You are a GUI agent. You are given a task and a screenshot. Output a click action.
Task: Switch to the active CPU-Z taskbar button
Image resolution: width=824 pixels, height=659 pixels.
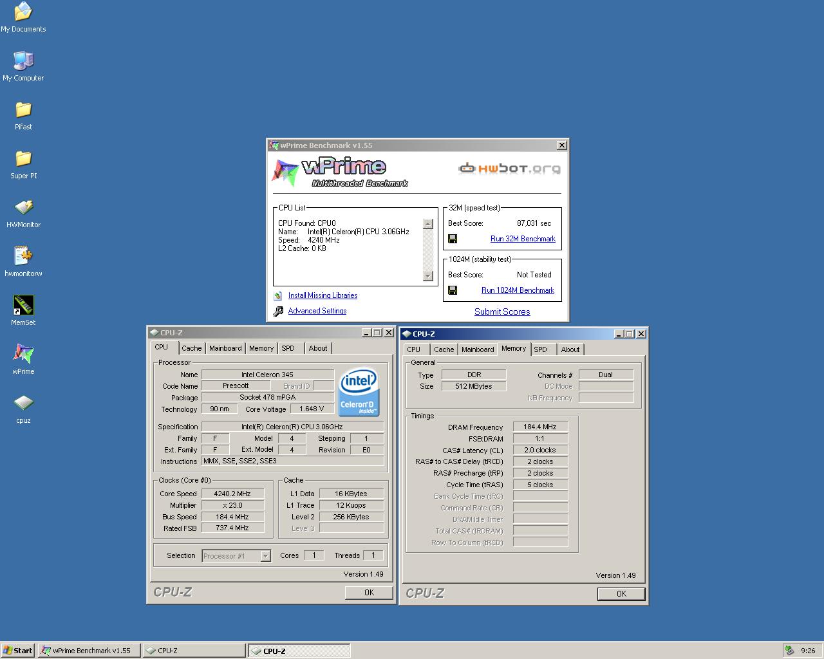(299, 651)
